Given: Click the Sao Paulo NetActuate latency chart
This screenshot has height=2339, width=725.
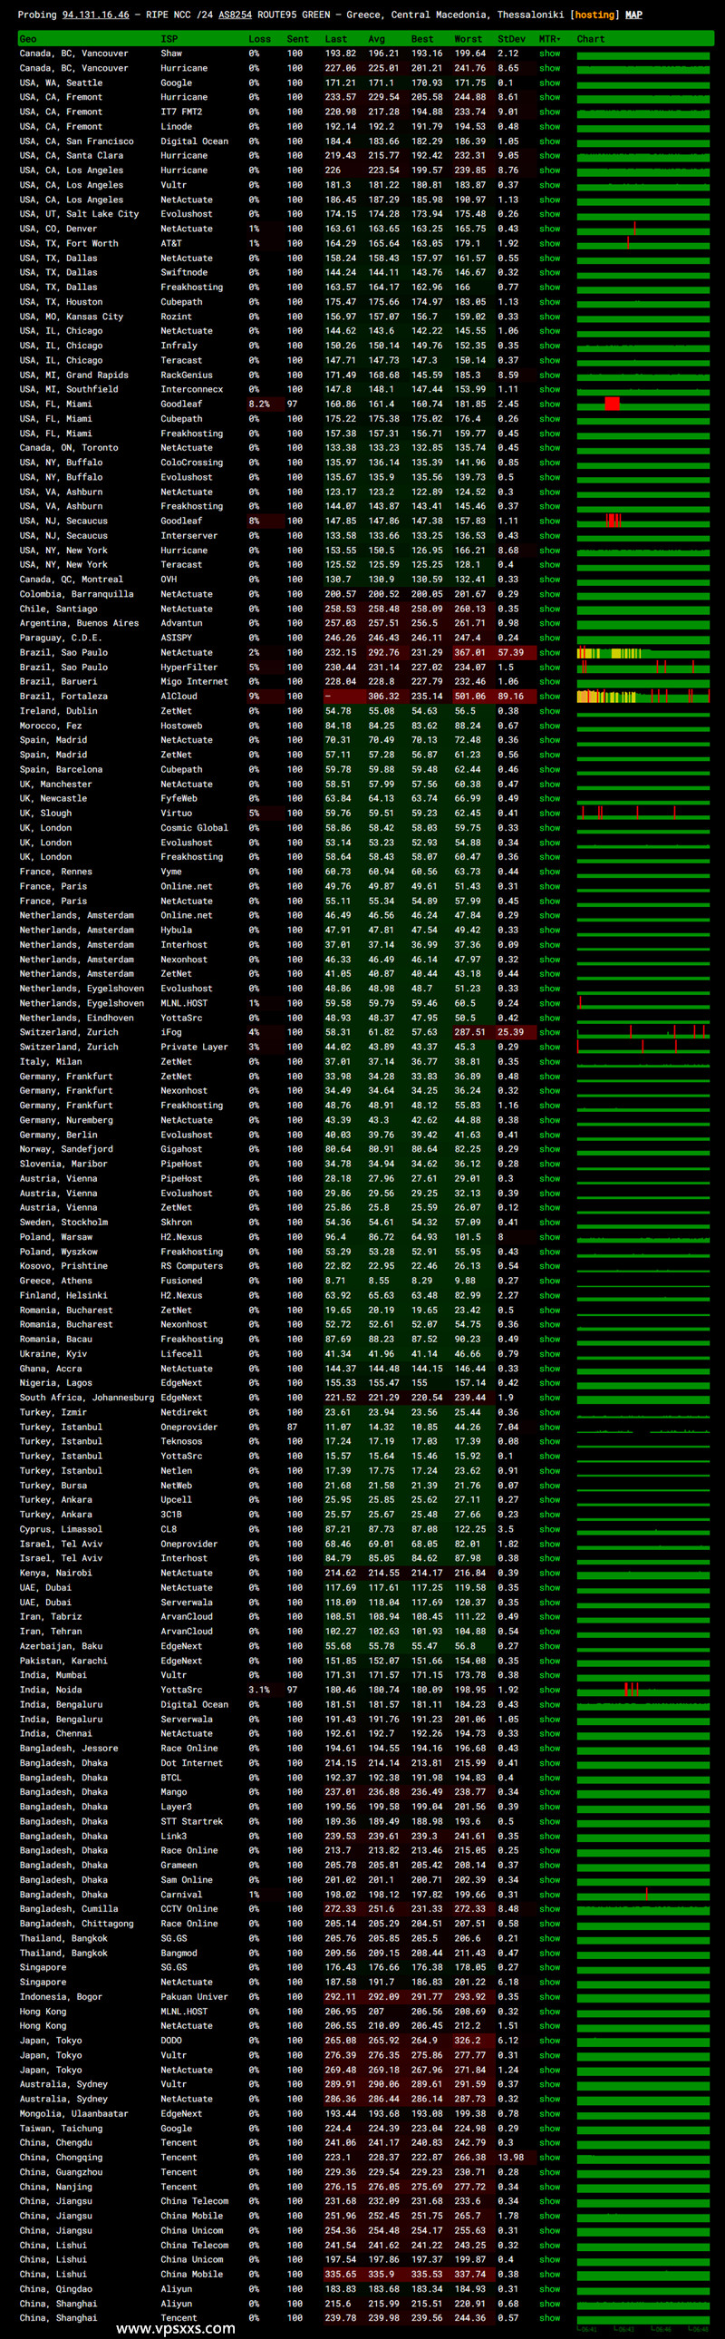Looking at the screenshot, I should [643, 653].
